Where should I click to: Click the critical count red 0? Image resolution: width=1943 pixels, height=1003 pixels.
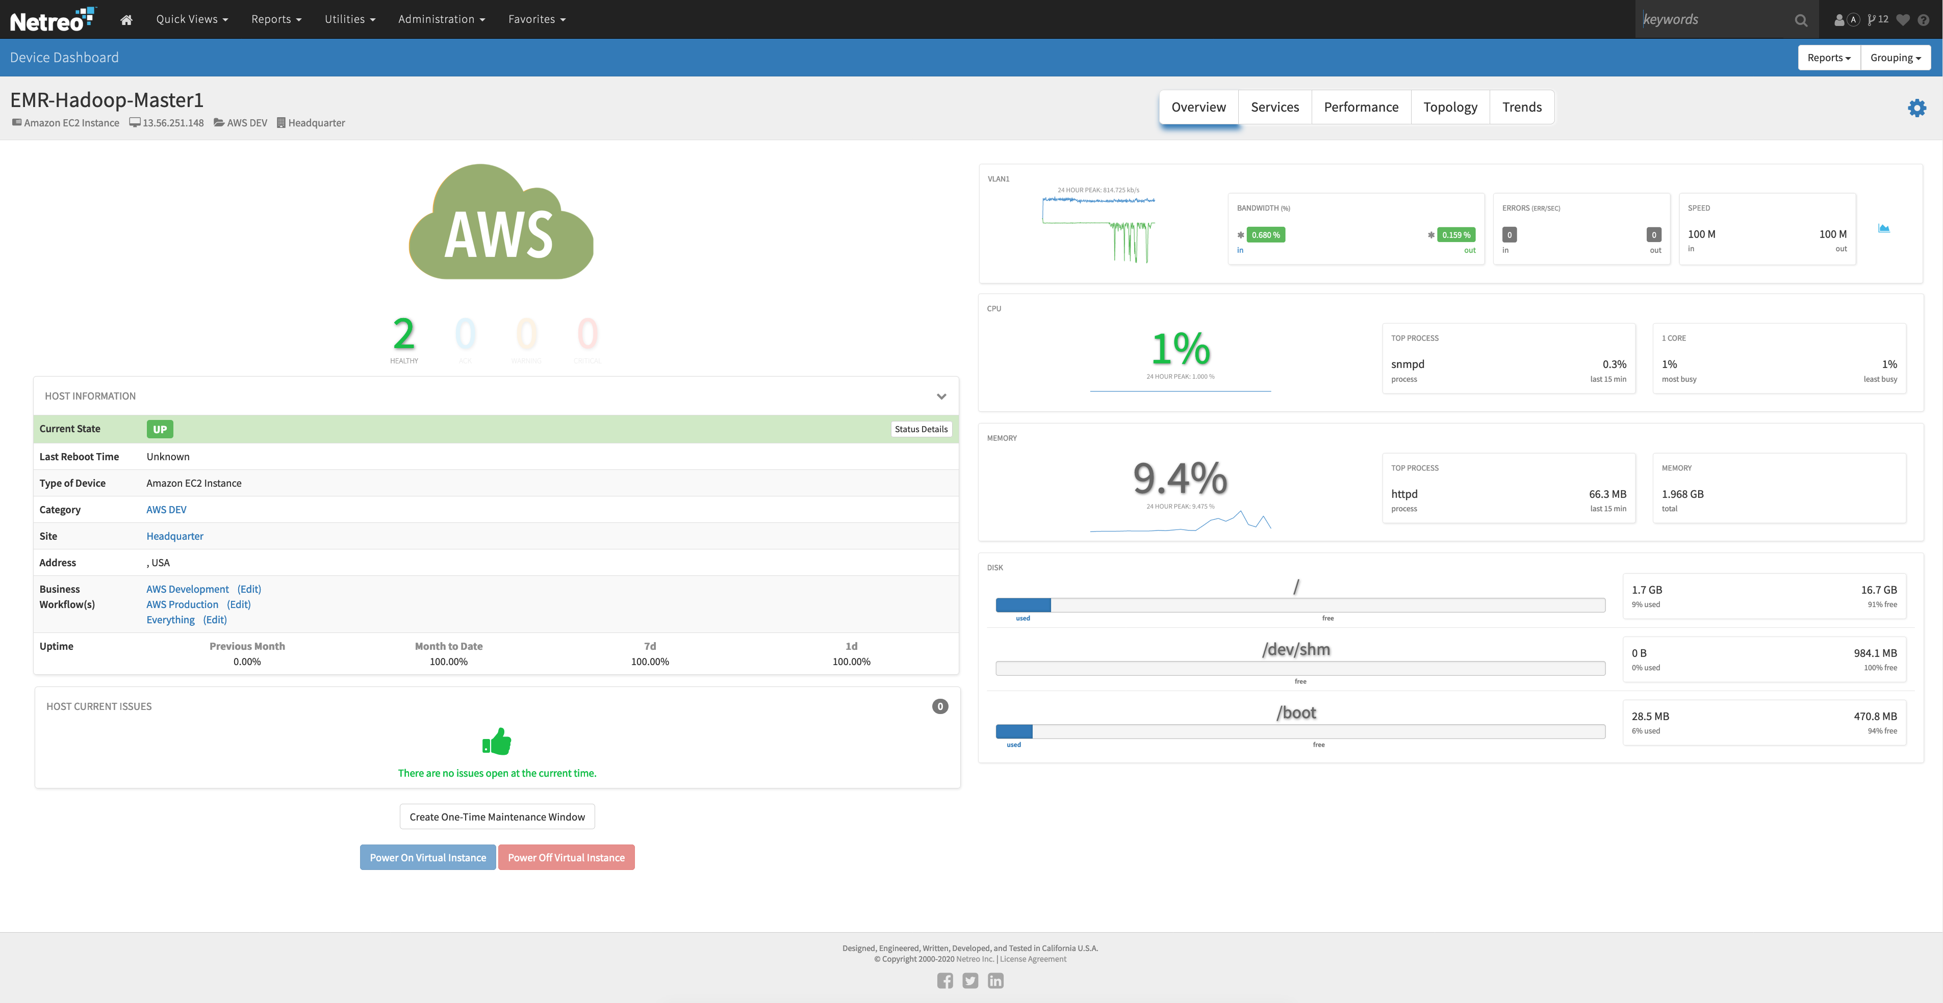point(587,334)
